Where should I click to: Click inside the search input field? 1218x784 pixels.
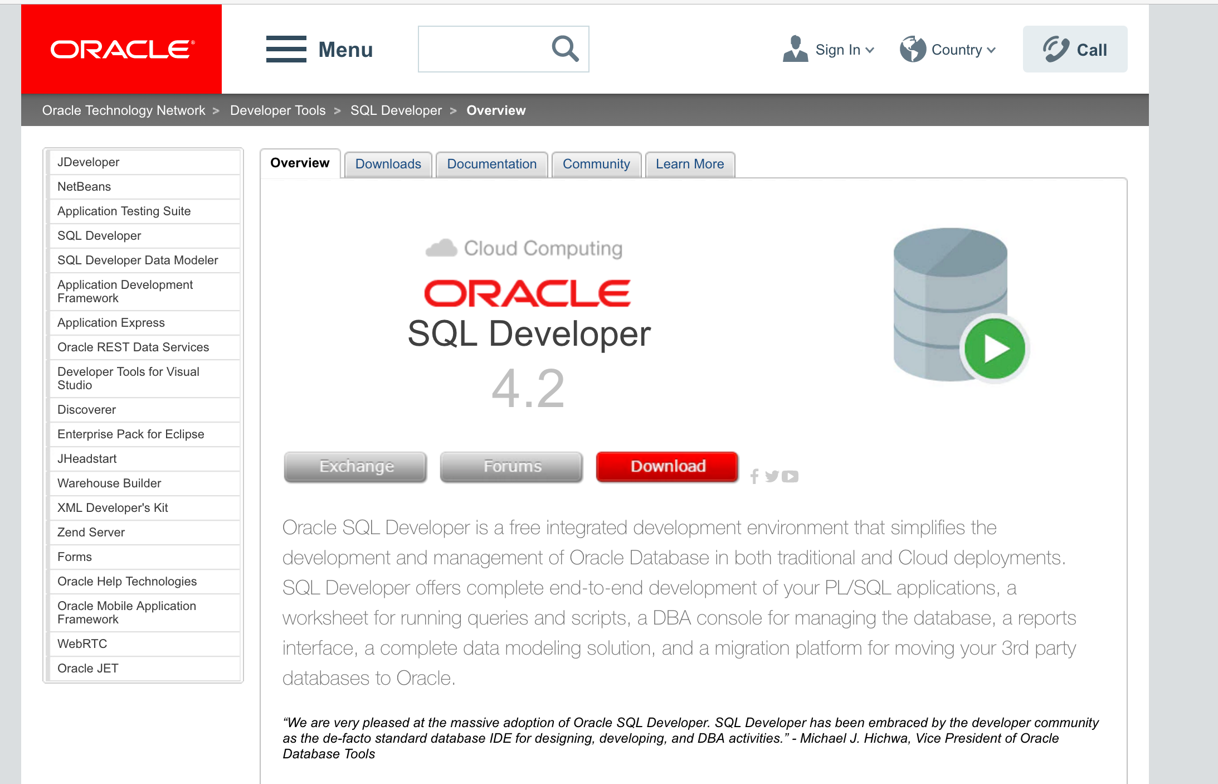pos(490,49)
